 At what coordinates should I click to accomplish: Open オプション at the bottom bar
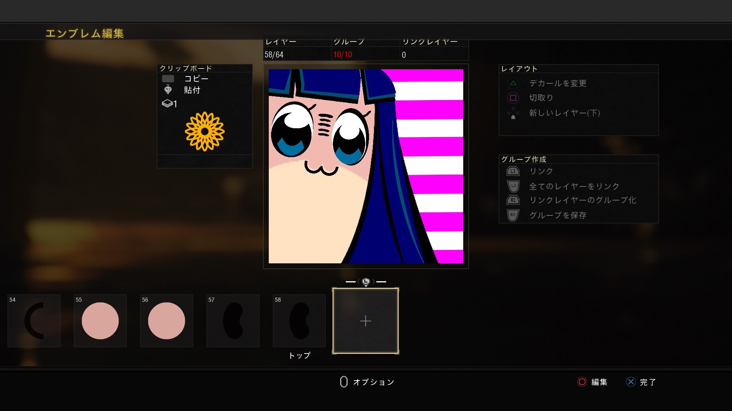coord(374,382)
